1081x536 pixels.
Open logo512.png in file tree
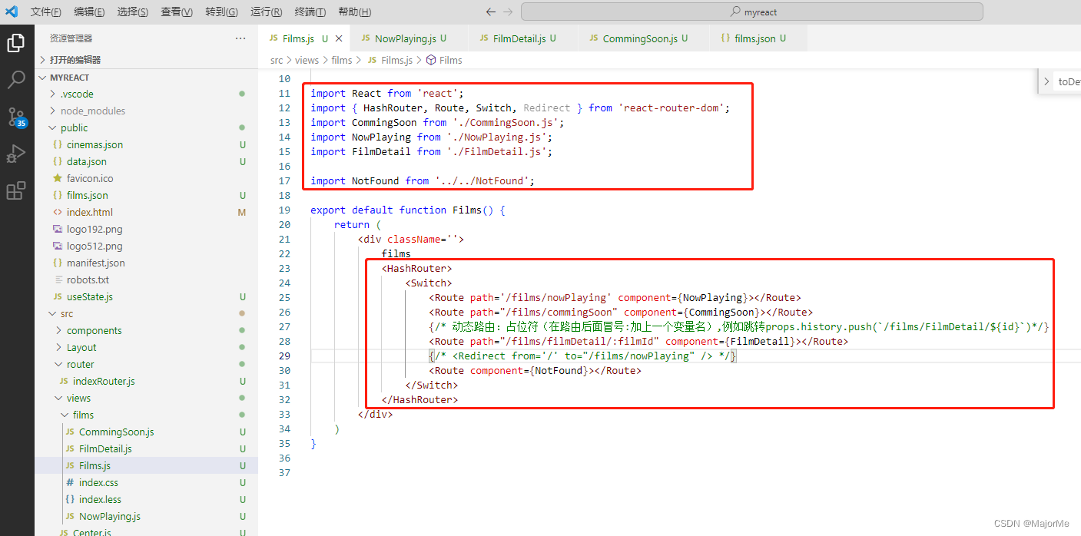146,246
